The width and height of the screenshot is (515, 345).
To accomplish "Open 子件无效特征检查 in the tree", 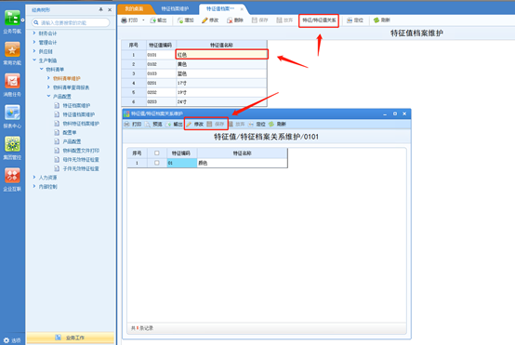I will (x=81, y=168).
